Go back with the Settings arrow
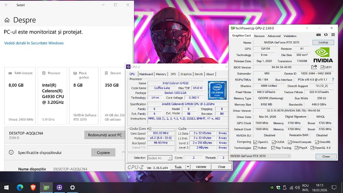This screenshot has height=193, width=343. click(x=6, y=5)
